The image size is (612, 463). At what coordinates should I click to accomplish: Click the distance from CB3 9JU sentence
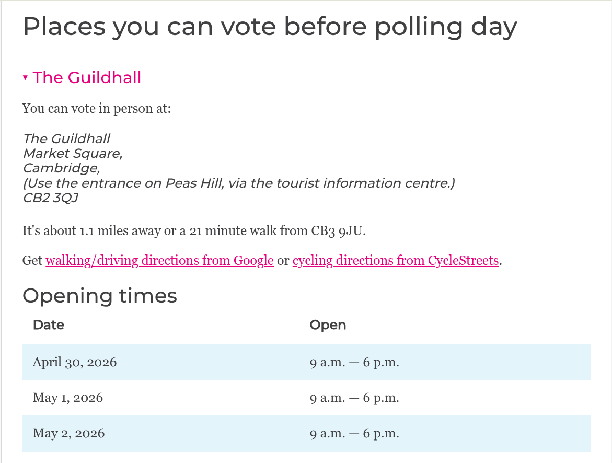pyautogui.click(x=194, y=231)
